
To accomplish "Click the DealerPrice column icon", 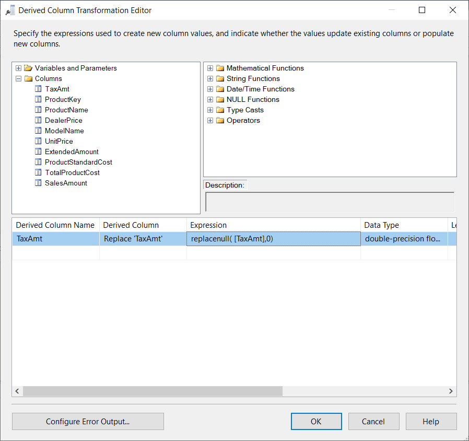I will [38, 120].
